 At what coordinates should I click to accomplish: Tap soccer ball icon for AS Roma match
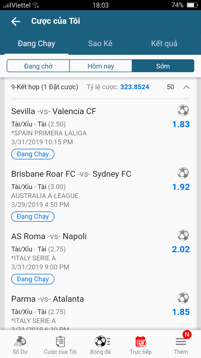[x=183, y=235]
